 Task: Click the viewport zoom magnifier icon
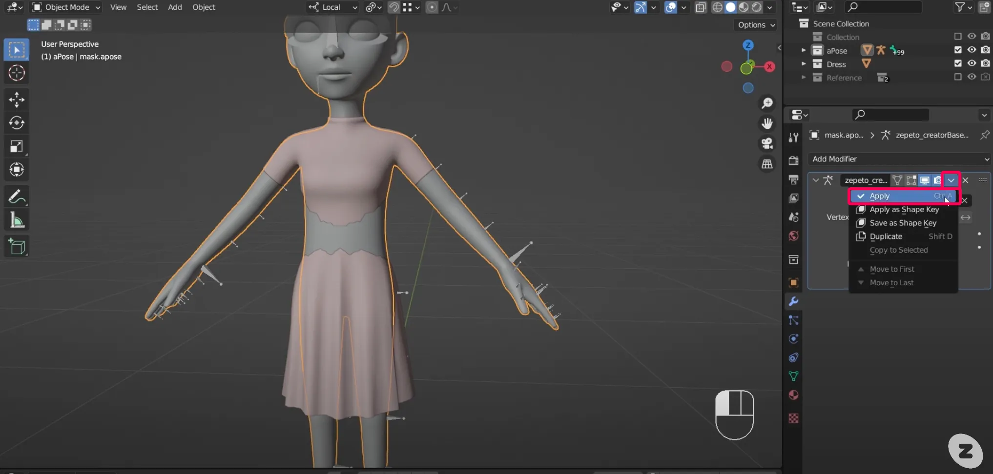pyautogui.click(x=767, y=103)
